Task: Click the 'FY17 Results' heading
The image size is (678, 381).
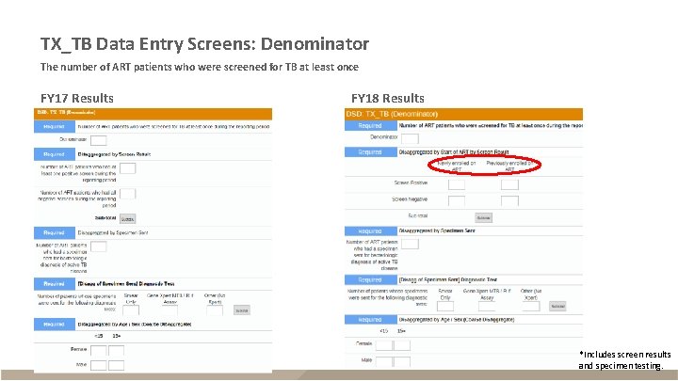Action: (x=77, y=99)
